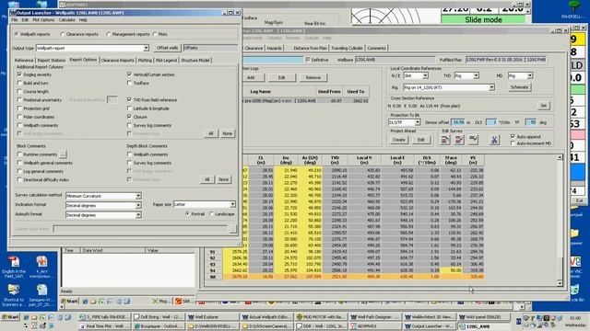Click Runtime comments ellipsis browse button
The image size is (590, 331).
(63, 154)
